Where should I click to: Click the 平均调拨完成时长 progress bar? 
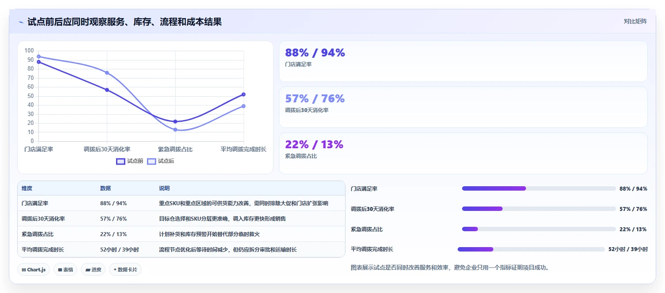coord(531,249)
